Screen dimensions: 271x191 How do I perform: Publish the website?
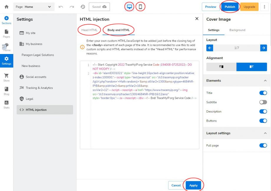click(x=230, y=6)
